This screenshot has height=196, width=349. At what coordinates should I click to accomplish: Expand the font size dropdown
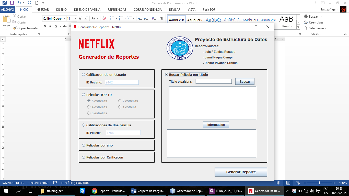click(x=75, y=19)
